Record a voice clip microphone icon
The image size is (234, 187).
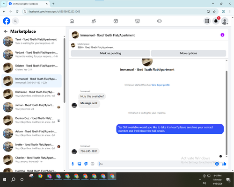coord(73,164)
